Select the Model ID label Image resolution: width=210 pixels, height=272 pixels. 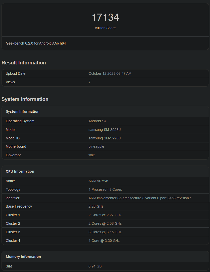(13, 138)
